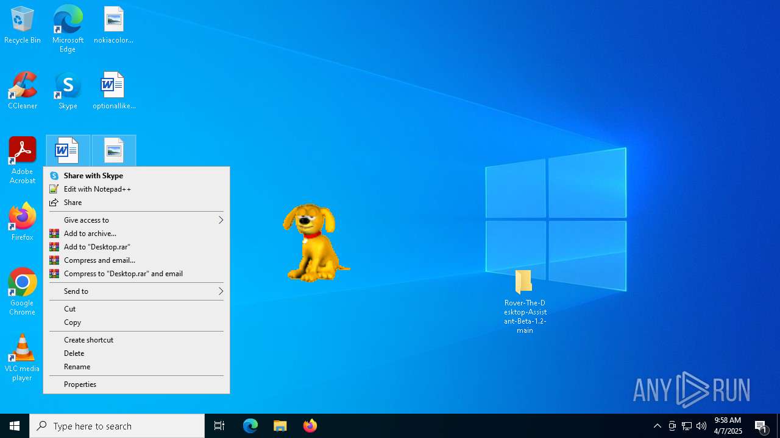Select the Adobe Acrobat desktop shortcut

pos(23,160)
